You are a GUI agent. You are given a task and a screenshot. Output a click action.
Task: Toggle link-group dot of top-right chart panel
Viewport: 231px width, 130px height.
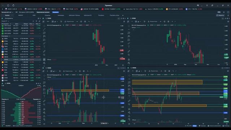pos(128,18)
